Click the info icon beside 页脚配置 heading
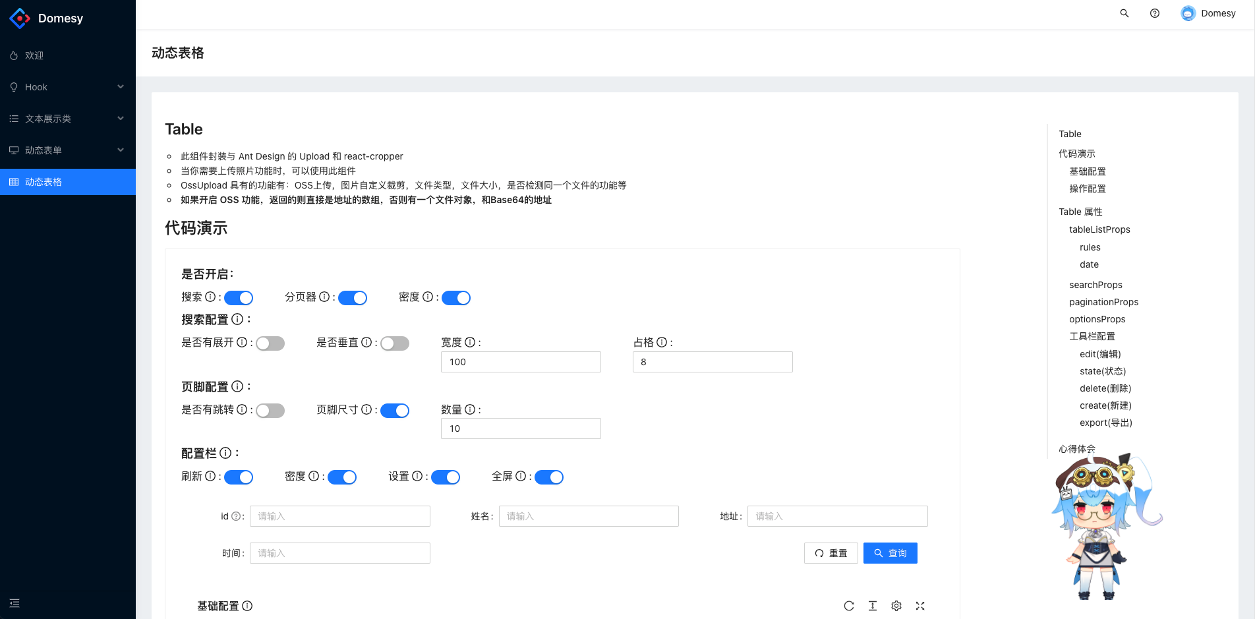 (237, 386)
